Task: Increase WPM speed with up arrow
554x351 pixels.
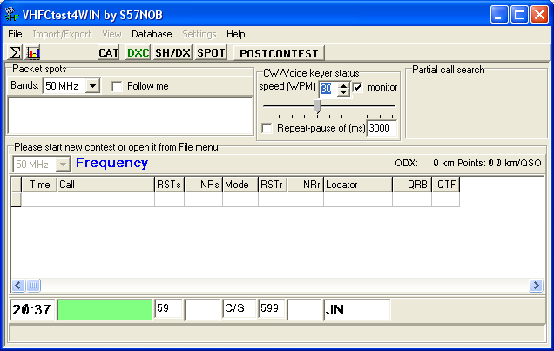Action: tap(343, 86)
